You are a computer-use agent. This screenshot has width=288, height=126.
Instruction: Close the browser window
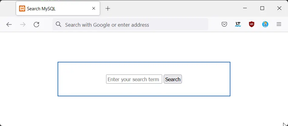[279, 8]
